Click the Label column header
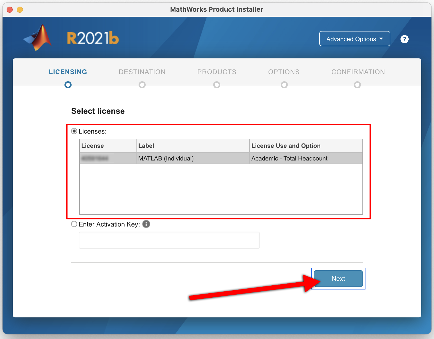The height and width of the screenshot is (339, 434). 193,146
